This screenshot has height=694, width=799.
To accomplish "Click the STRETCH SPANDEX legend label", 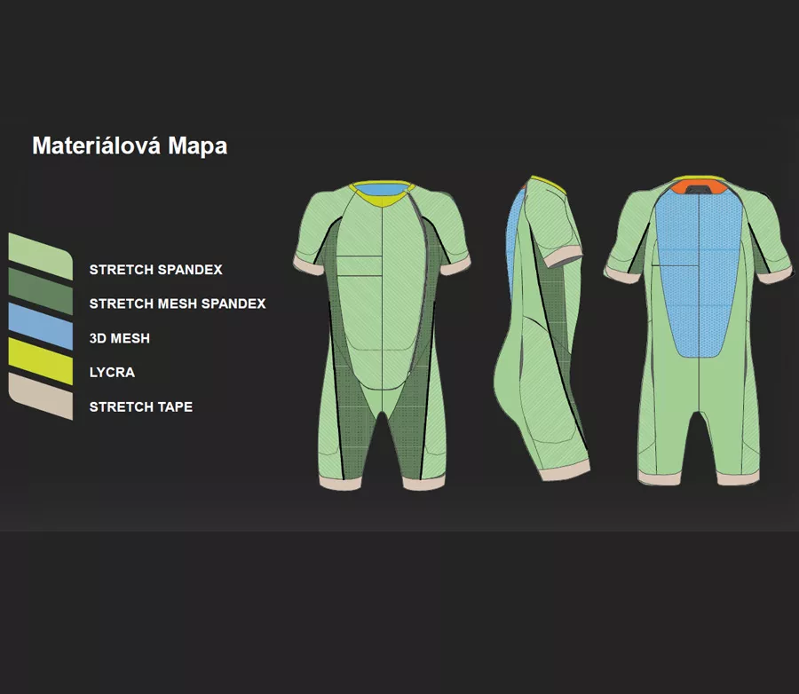I will [155, 270].
